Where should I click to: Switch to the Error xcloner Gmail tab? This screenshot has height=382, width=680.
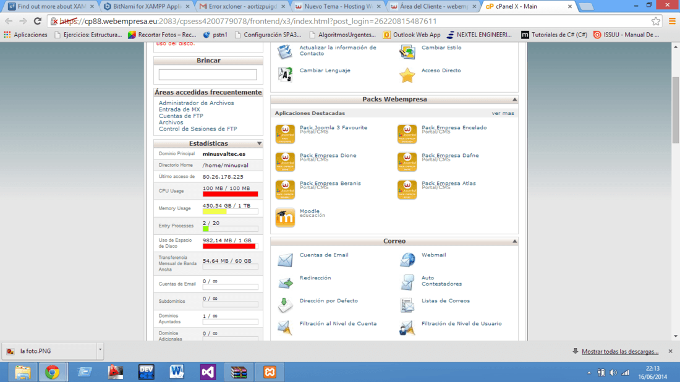[242, 7]
